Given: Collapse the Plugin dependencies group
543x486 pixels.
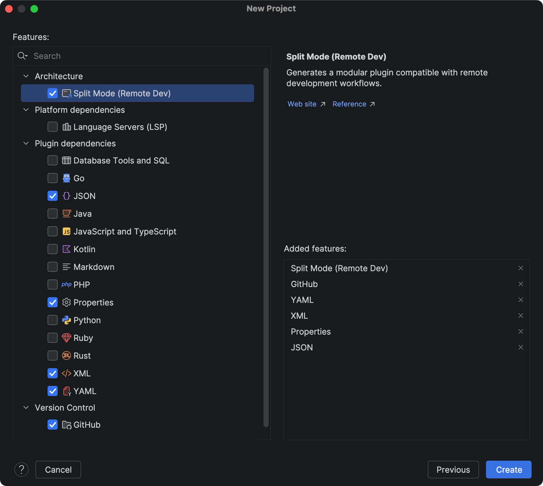Looking at the screenshot, I should tap(26, 144).
